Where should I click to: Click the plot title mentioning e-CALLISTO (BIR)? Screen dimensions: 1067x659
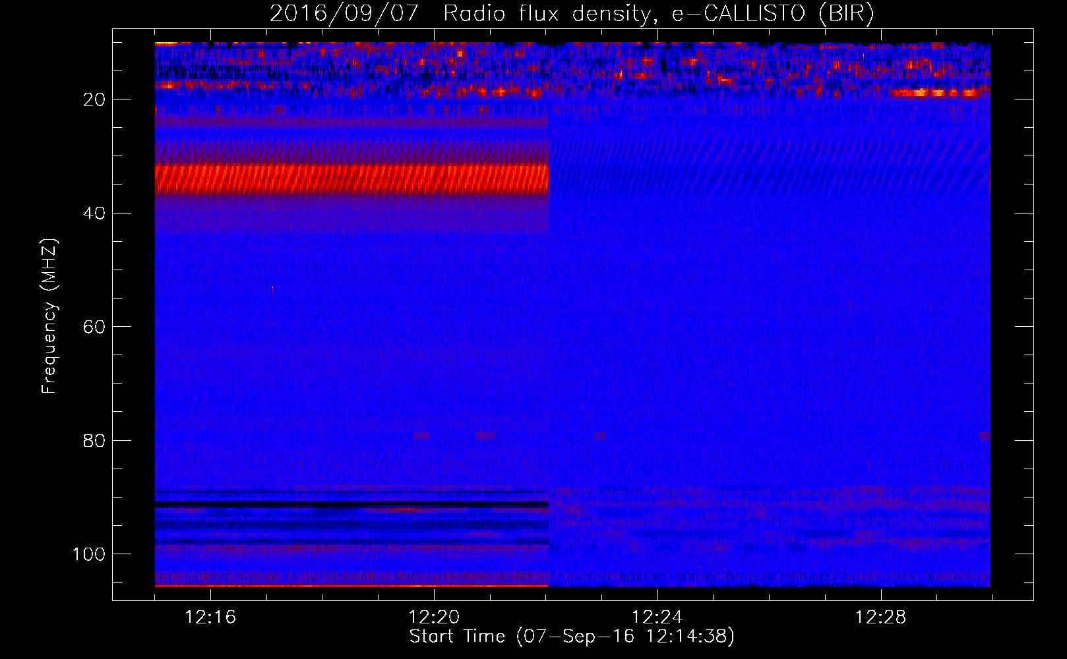pyautogui.click(x=572, y=13)
